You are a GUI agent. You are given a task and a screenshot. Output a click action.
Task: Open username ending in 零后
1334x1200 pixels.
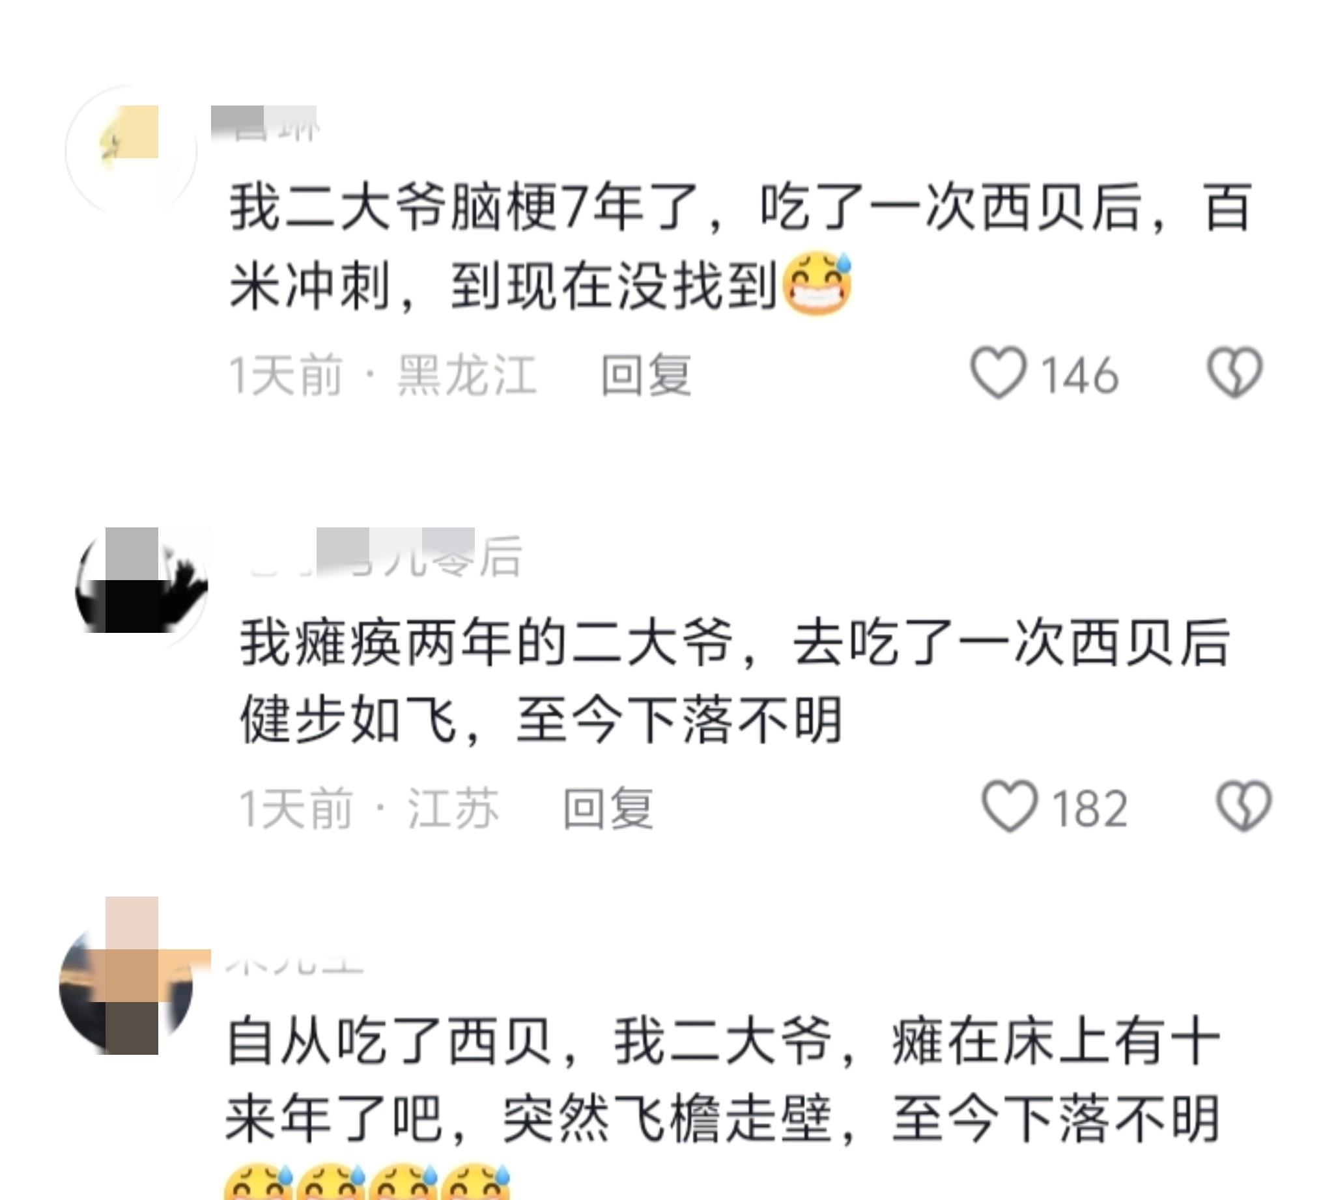pyautogui.click(x=386, y=557)
